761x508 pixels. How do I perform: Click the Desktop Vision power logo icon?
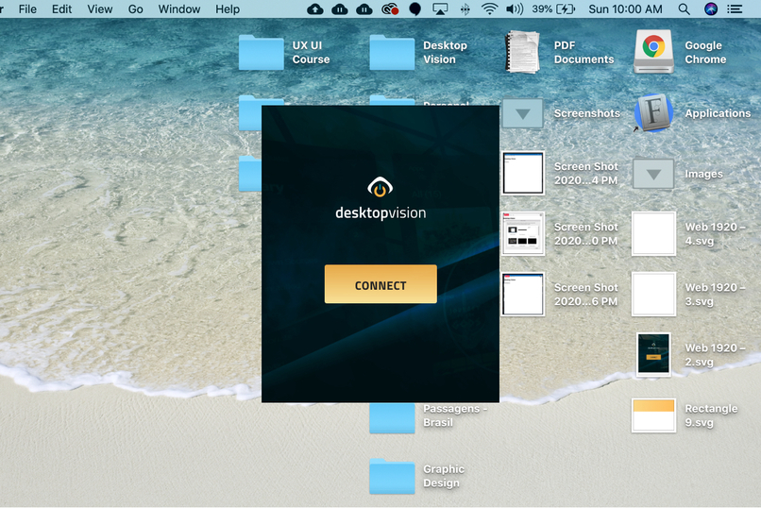coord(380,187)
